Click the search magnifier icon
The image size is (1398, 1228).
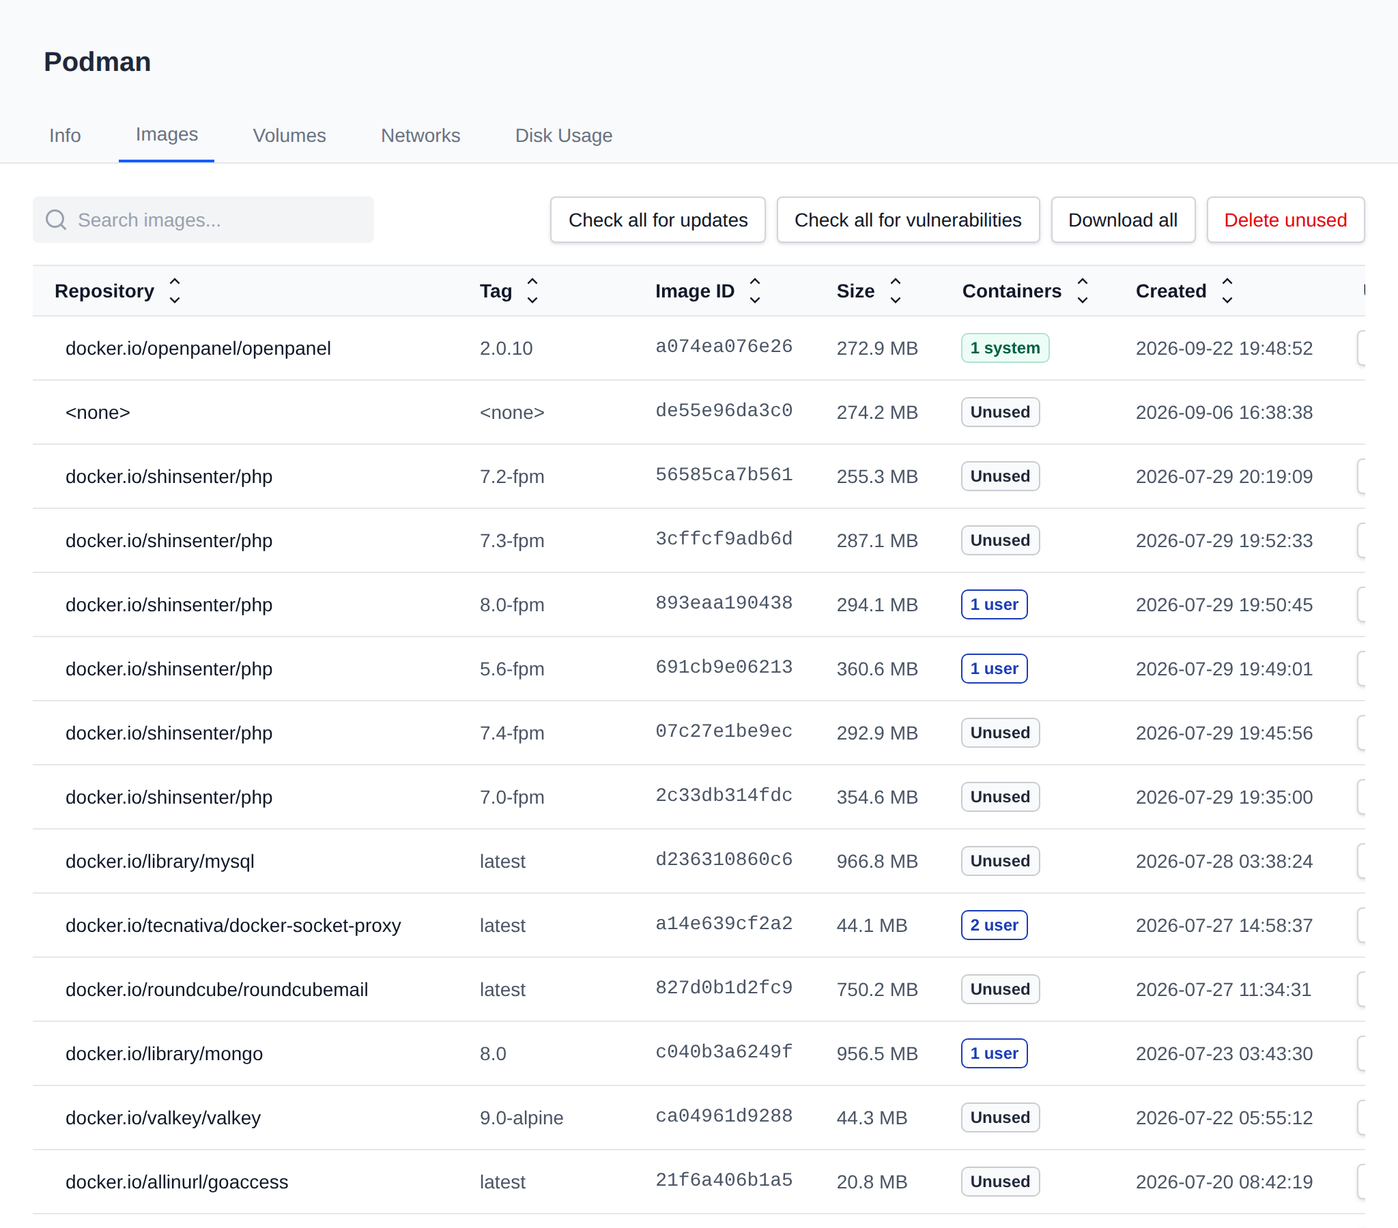(55, 220)
